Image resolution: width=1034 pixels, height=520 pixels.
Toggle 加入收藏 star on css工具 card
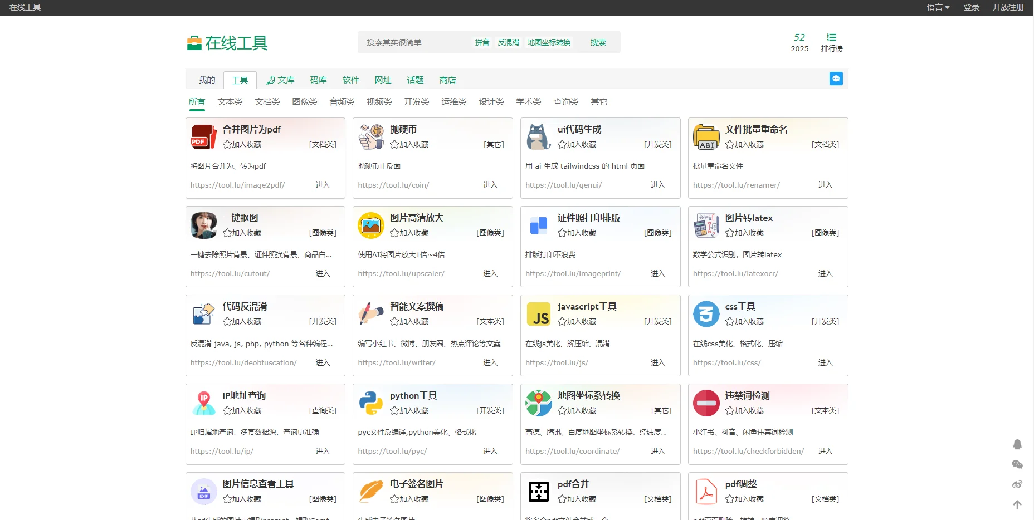pos(729,321)
